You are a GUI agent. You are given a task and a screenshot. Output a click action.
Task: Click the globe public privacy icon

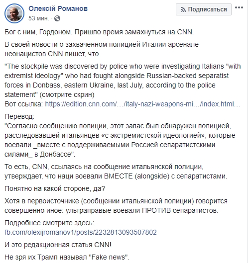(x=57, y=18)
